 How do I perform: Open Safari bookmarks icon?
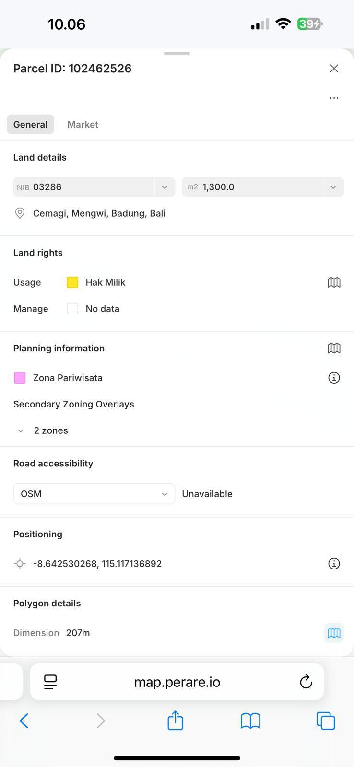coord(250,721)
